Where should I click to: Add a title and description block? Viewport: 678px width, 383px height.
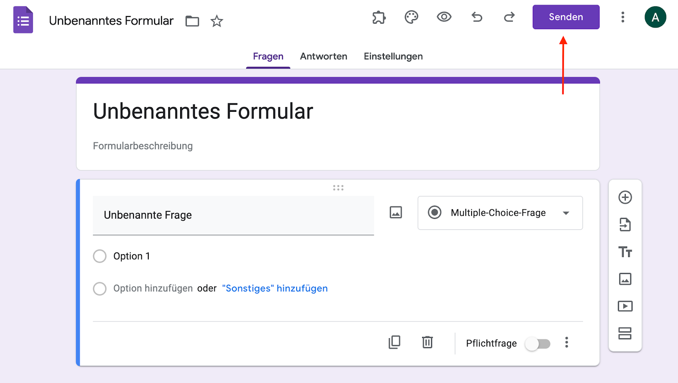tap(625, 252)
